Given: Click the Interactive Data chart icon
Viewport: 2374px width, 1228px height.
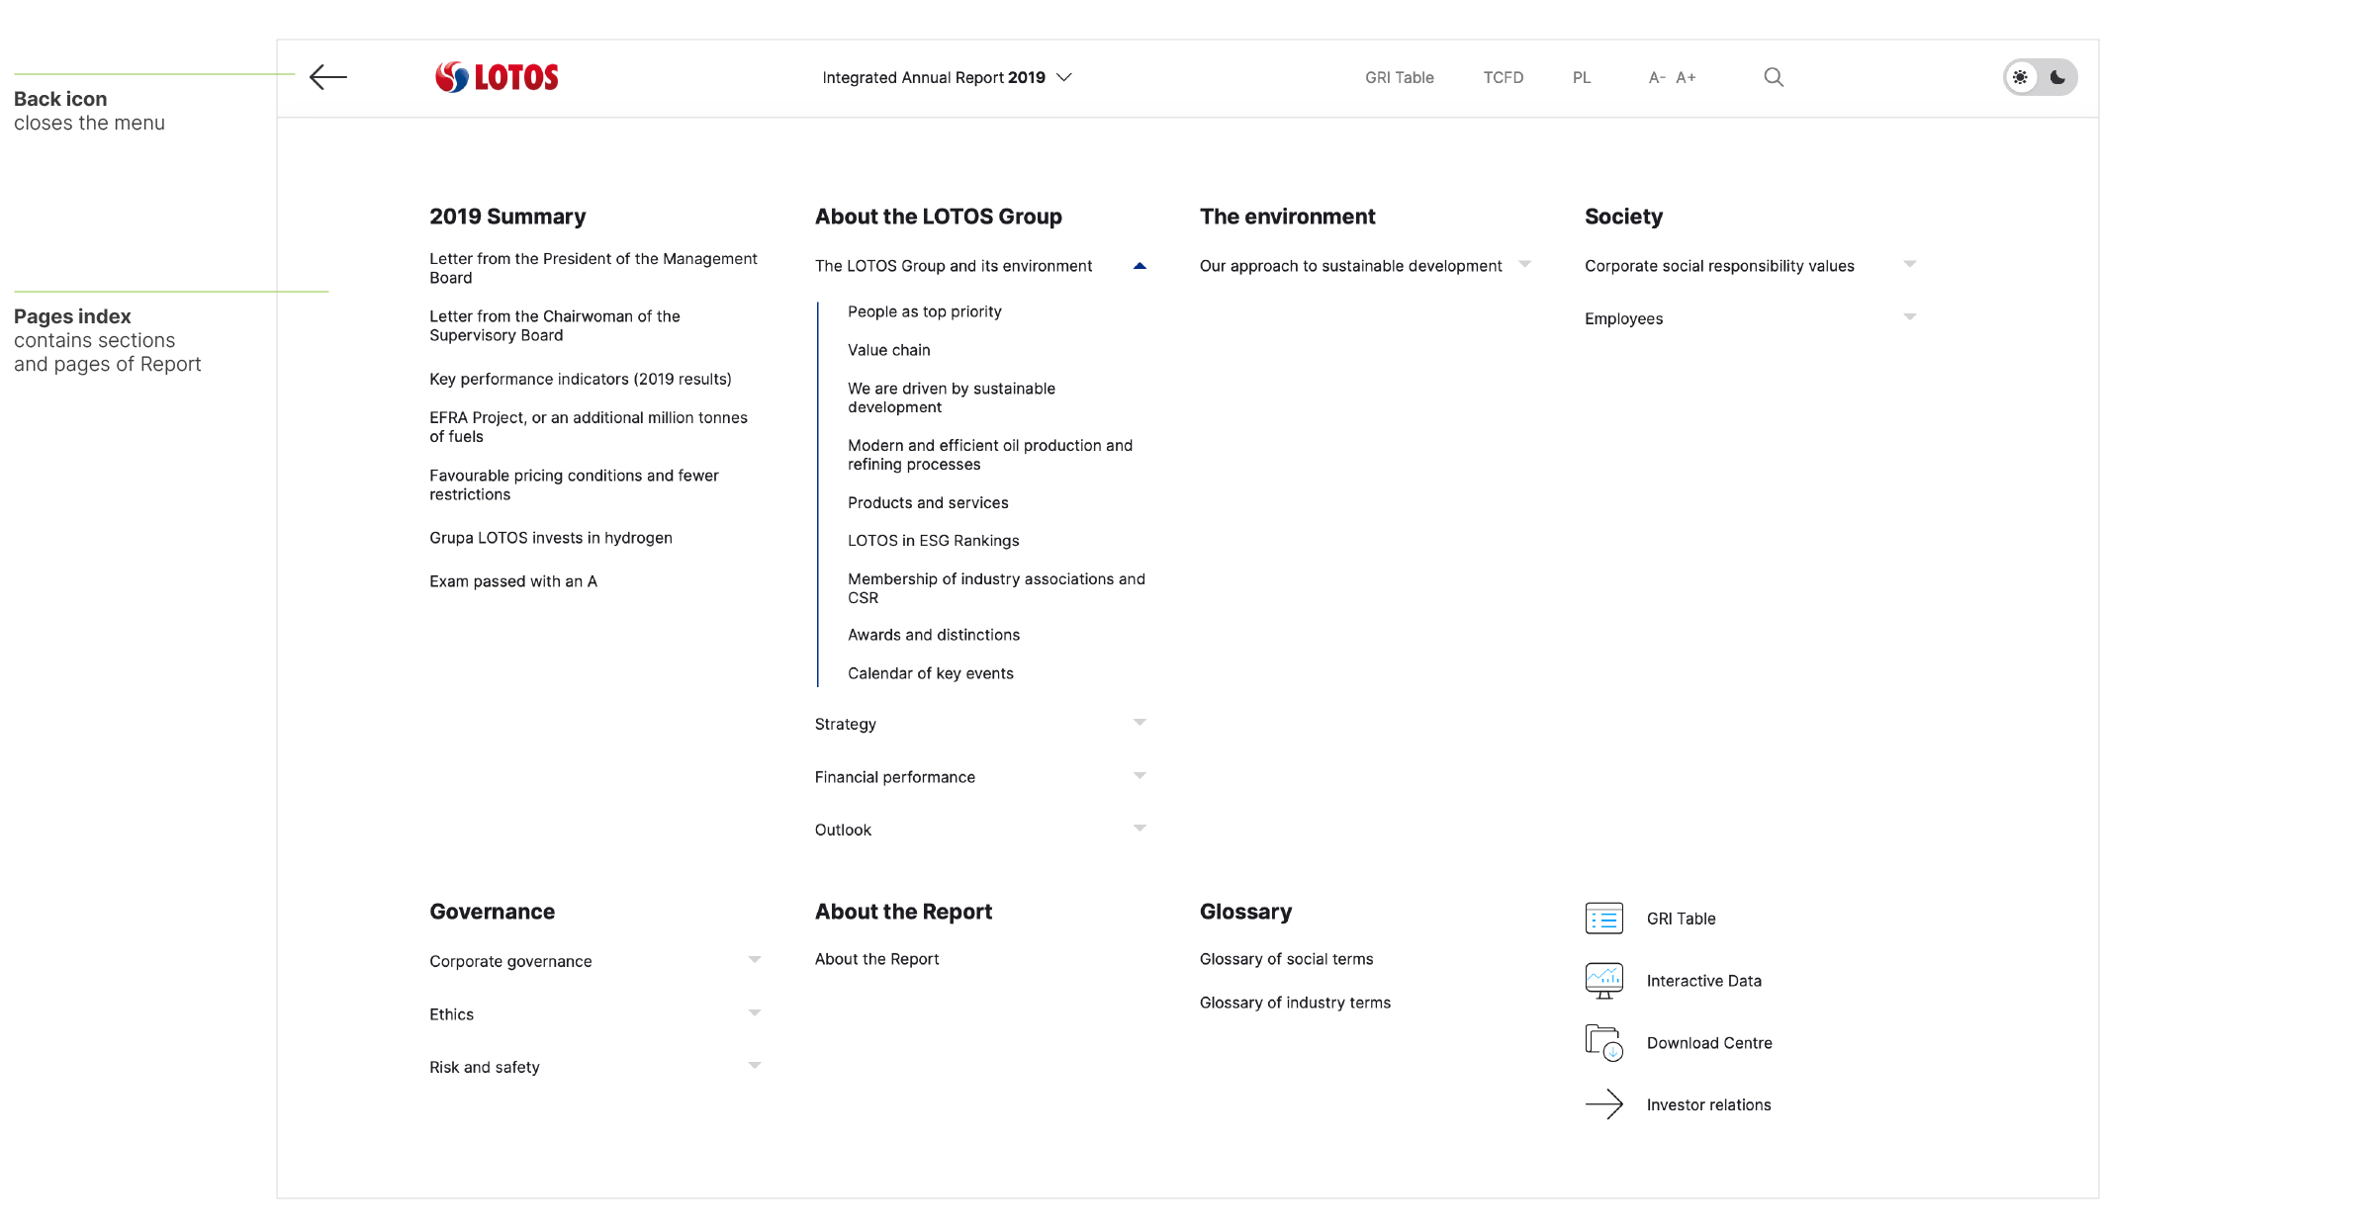Looking at the screenshot, I should coord(1604,981).
